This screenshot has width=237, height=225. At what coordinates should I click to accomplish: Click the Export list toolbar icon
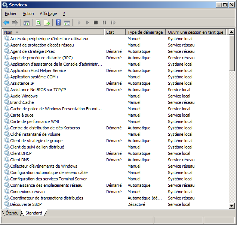tap(47, 23)
